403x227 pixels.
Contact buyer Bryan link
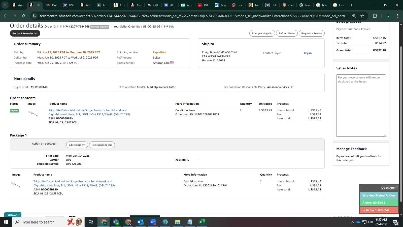coord(308,53)
